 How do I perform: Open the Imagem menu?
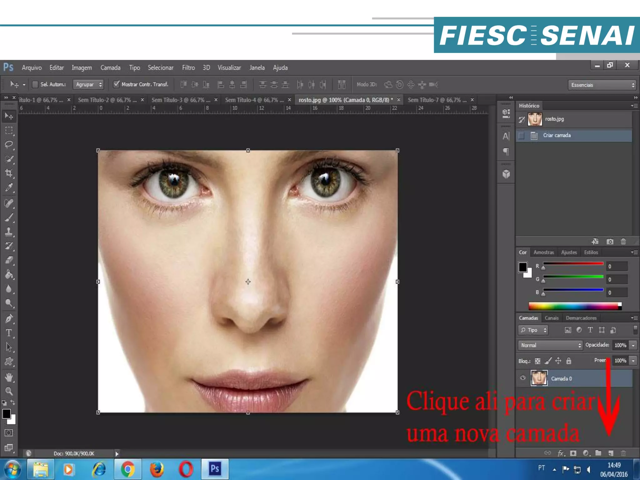pyautogui.click(x=82, y=67)
